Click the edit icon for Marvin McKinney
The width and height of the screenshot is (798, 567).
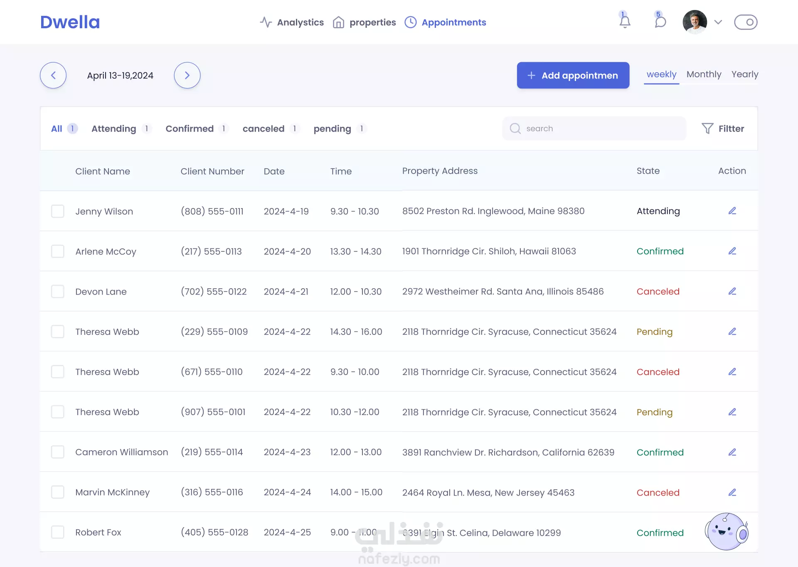tap(732, 493)
